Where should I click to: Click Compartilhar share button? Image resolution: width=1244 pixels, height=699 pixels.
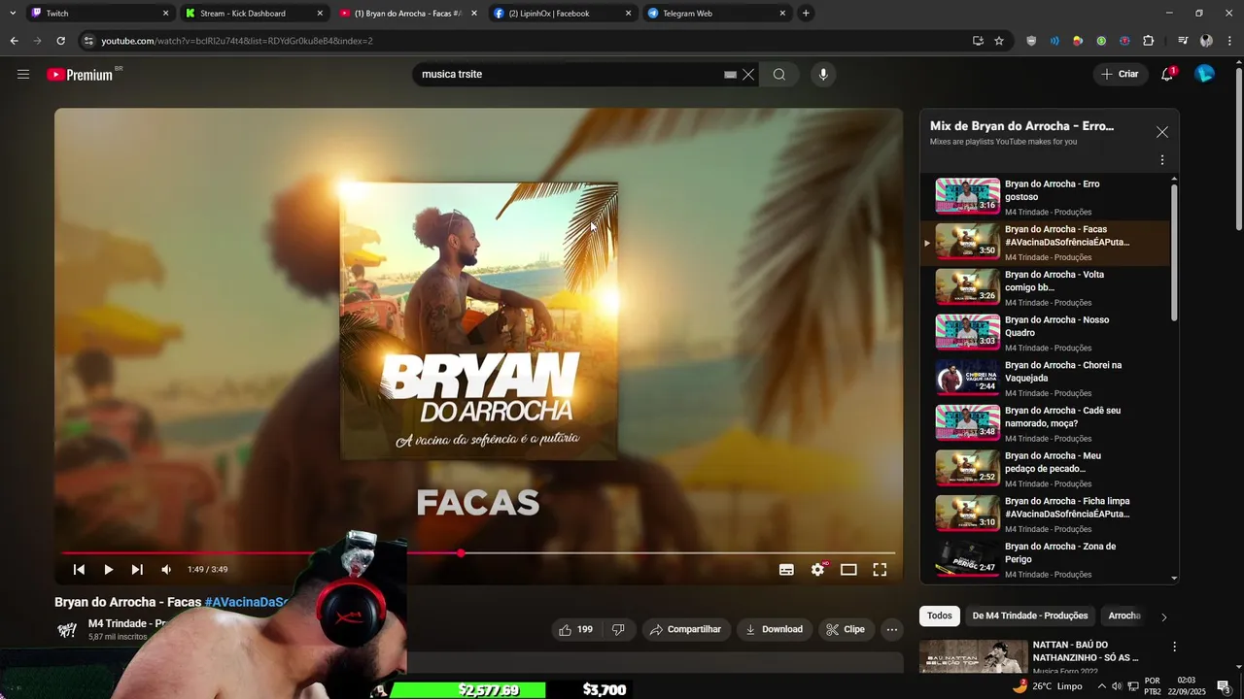coord(685,629)
